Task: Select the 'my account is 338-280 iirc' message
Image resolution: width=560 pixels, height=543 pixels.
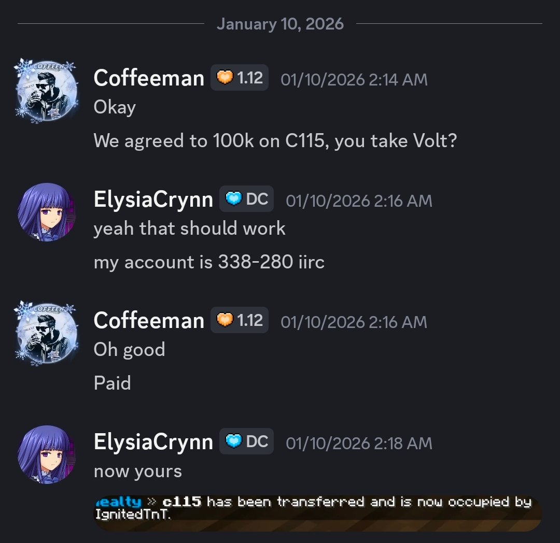Action: [209, 262]
